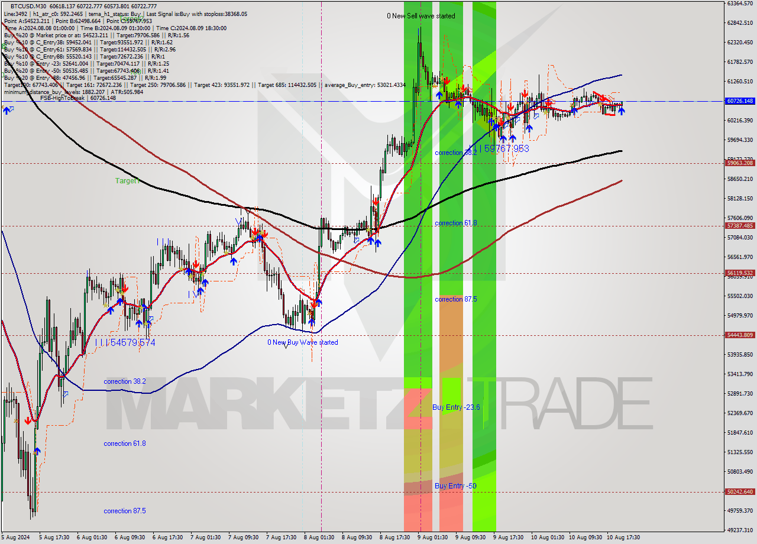Click the 'average_Buy_entry: 53021.4334' text
This screenshot has width=757, height=544.
point(365,85)
